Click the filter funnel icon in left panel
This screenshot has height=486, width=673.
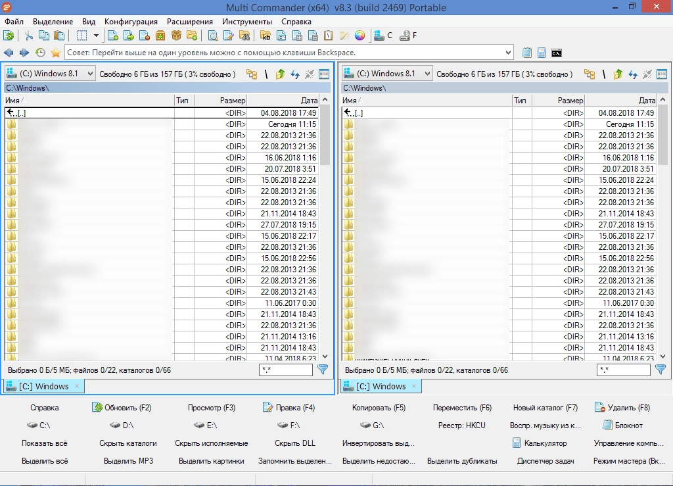tap(322, 369)
